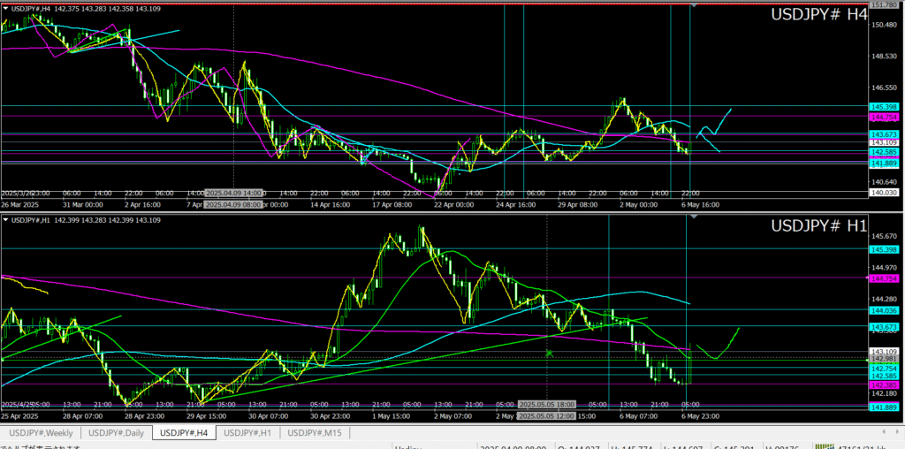The width and height of the screenshot is (905, 449).
Task: Open the H1 chart title dropdown triangle
Action: click(x=6, y=220)
